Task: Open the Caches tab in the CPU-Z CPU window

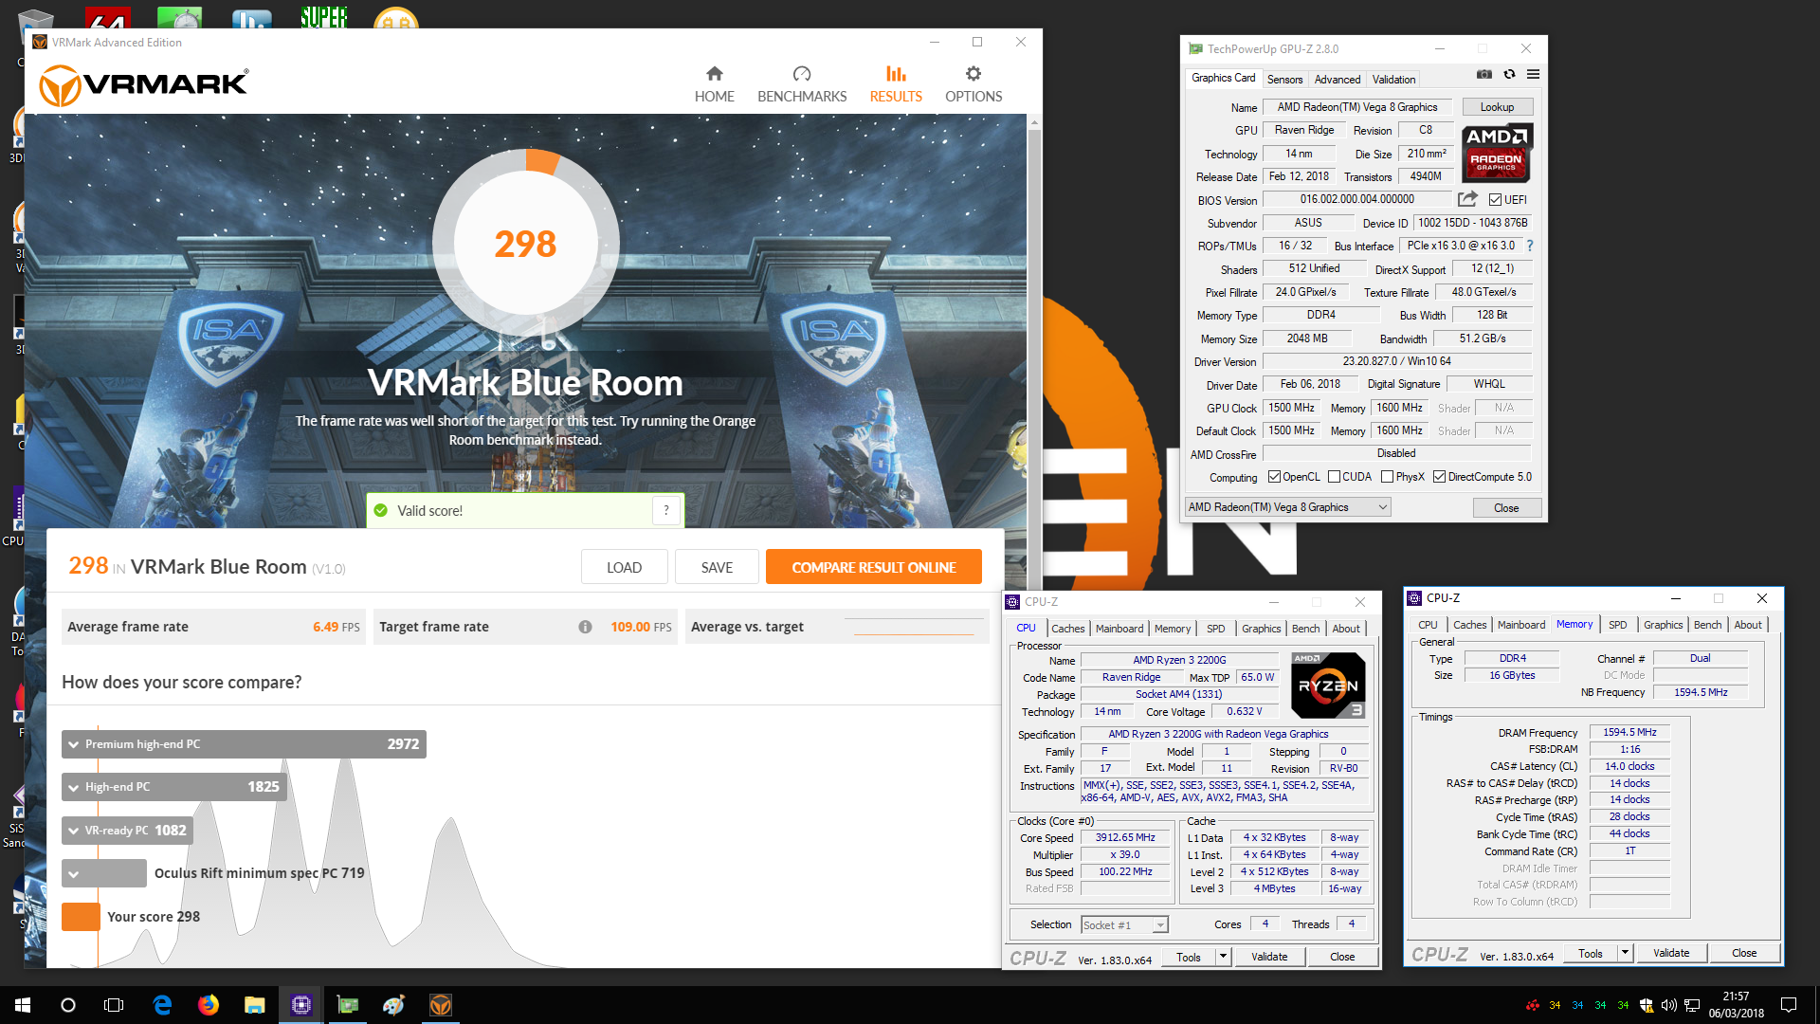Action: coord(1067,629)
